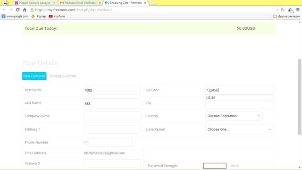Click the page vertical scrollbar

click(x=300, y=97)
